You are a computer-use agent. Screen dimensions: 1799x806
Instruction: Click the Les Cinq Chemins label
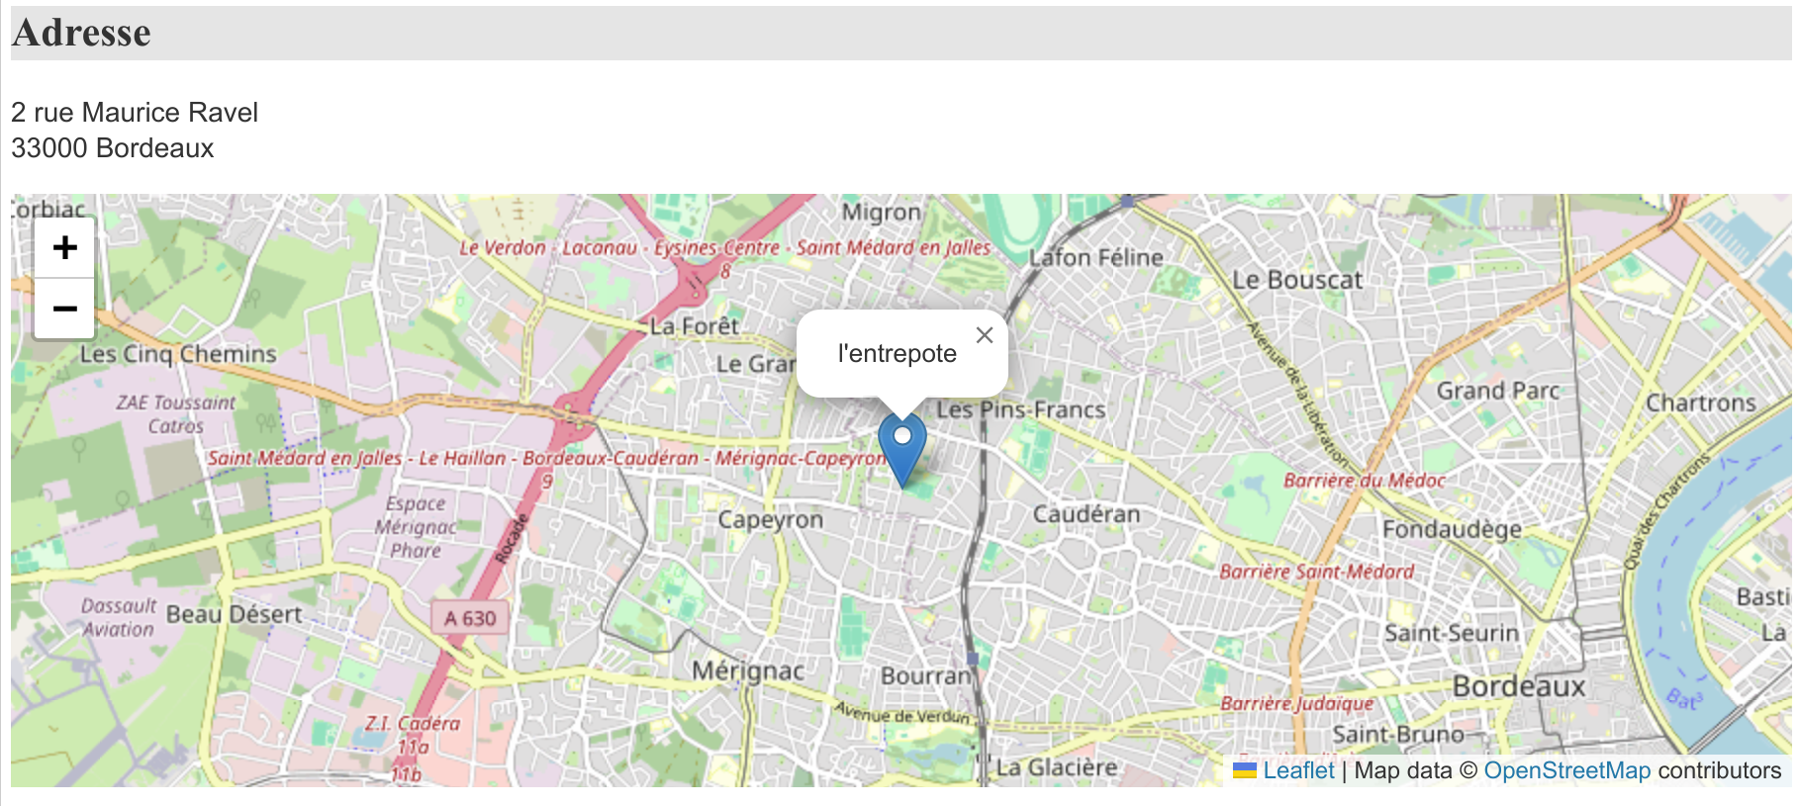178,354
